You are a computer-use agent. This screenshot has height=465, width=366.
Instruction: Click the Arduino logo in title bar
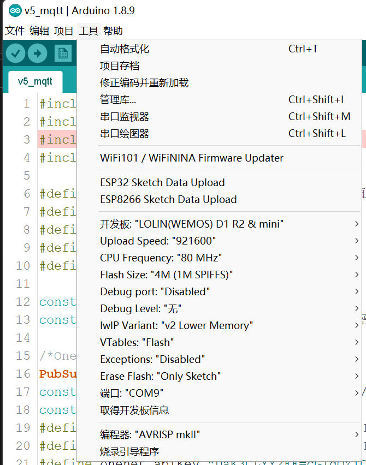[15, 11]
